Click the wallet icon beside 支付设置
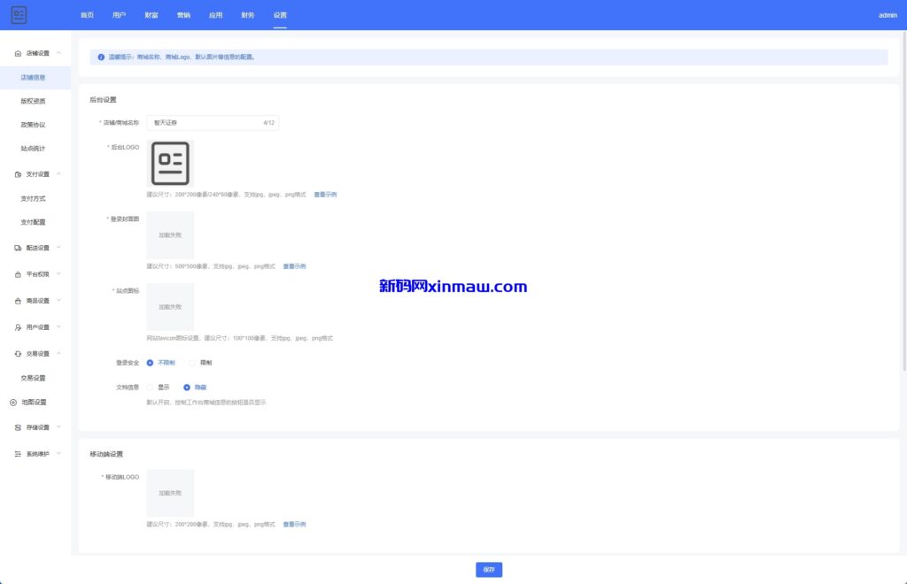 coord(19,174)
